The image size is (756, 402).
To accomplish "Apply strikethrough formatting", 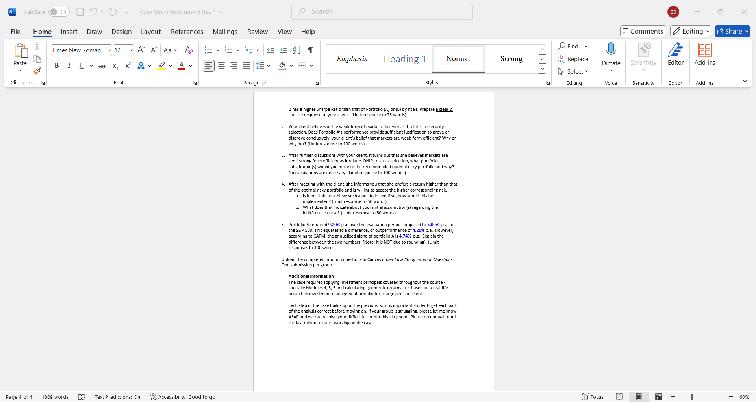I will click(102, 65).
